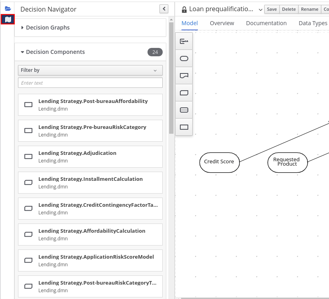Collapse the Decision Navigator panel with the chevron
Viewport: 329px width, 299px height.
pos(164,9)
